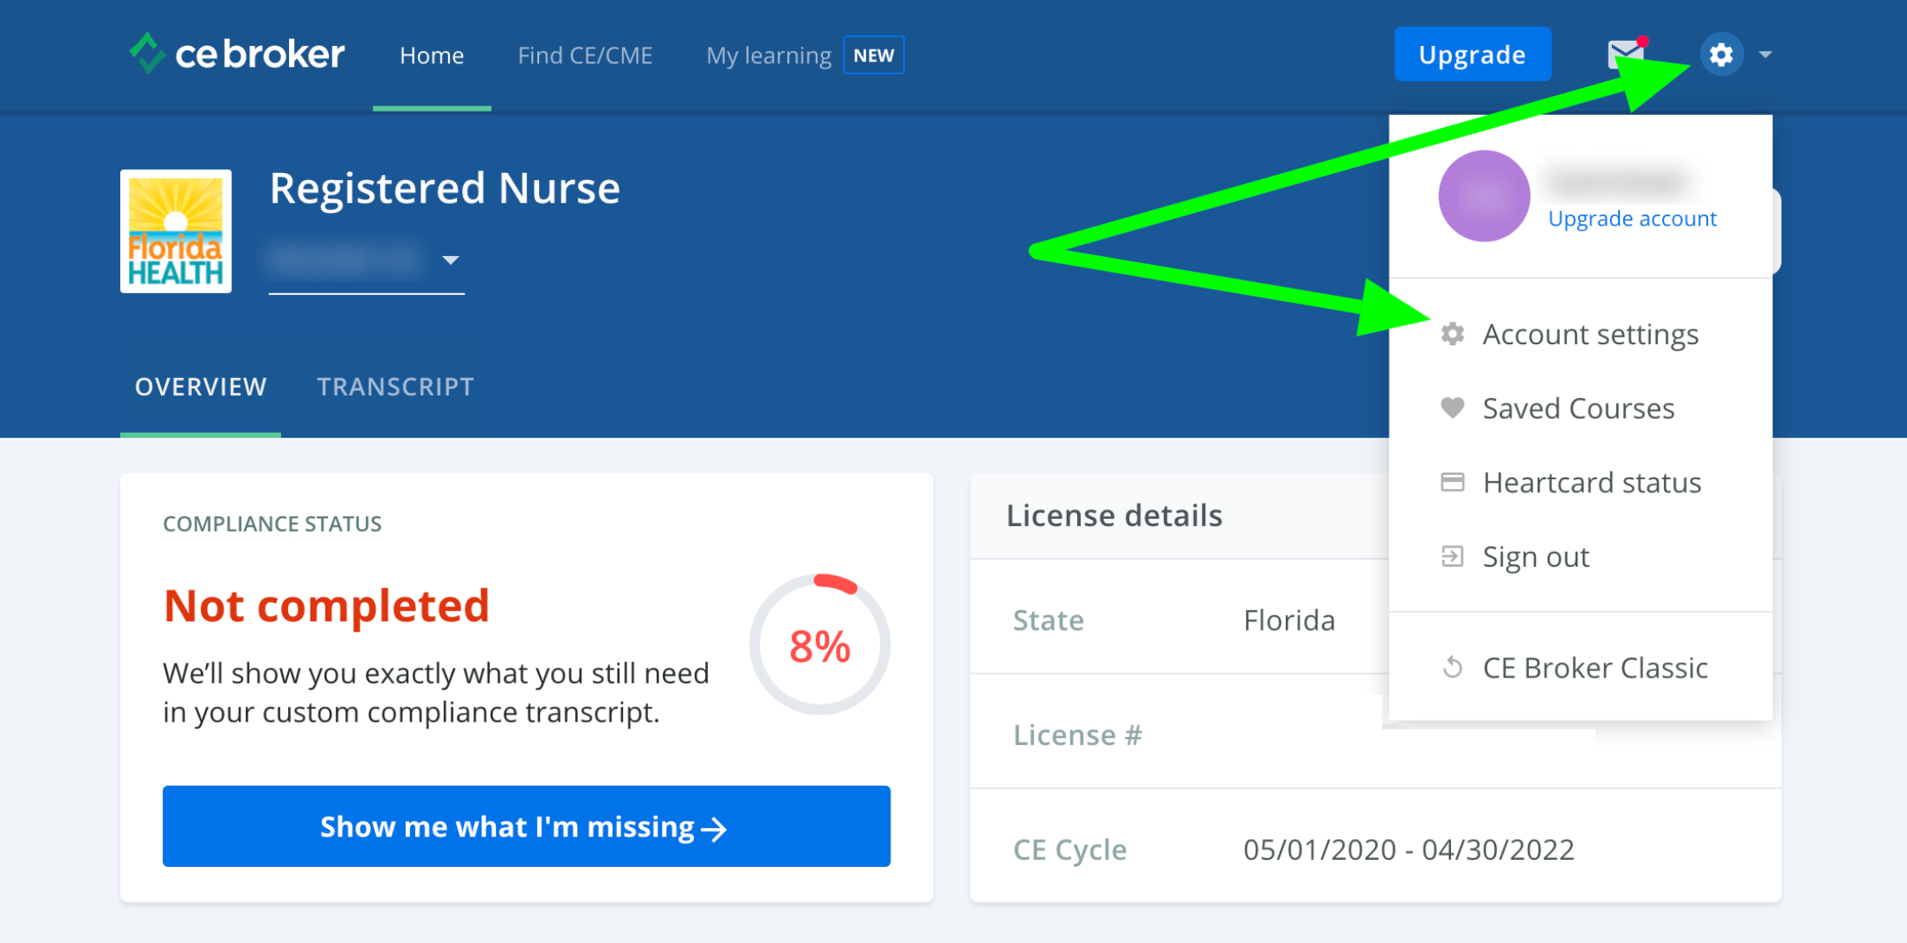
Task: Expand the license selector dropdown under Registered Nurse
Action: point(366,260)
